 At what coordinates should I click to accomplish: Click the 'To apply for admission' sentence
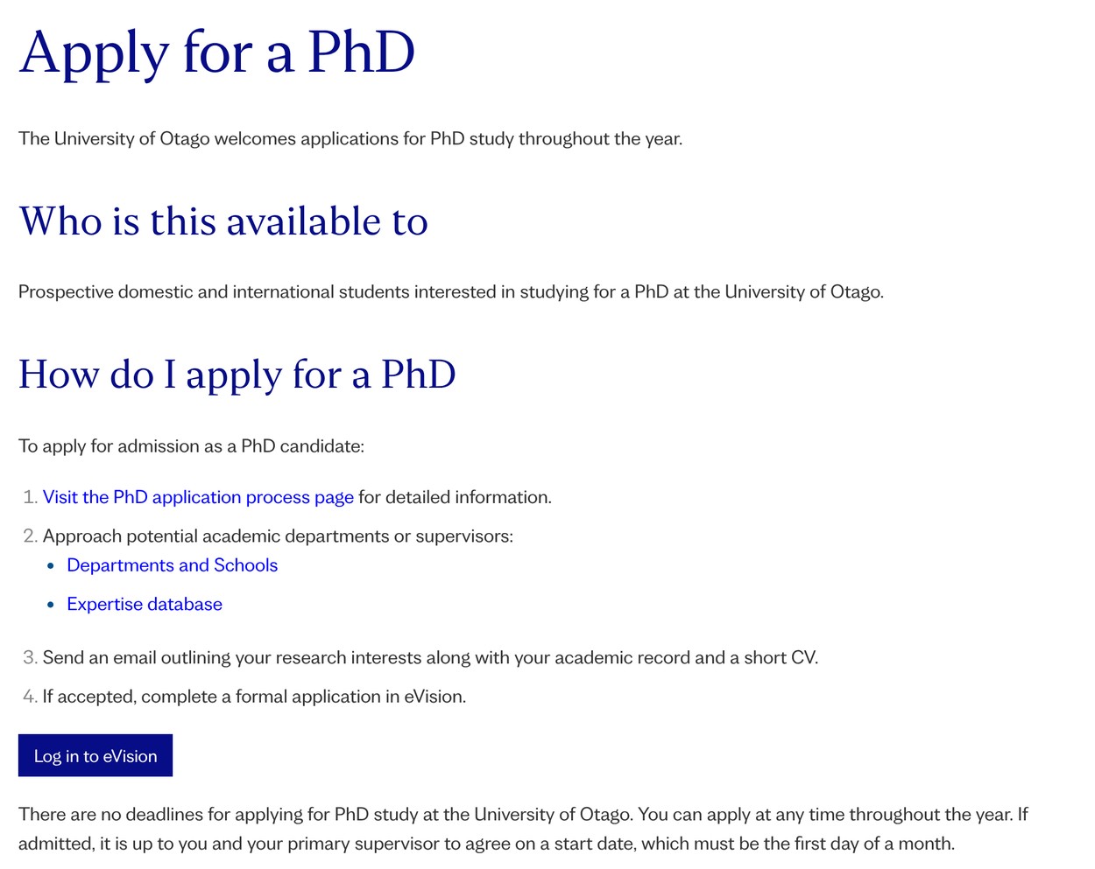[191, 446]
